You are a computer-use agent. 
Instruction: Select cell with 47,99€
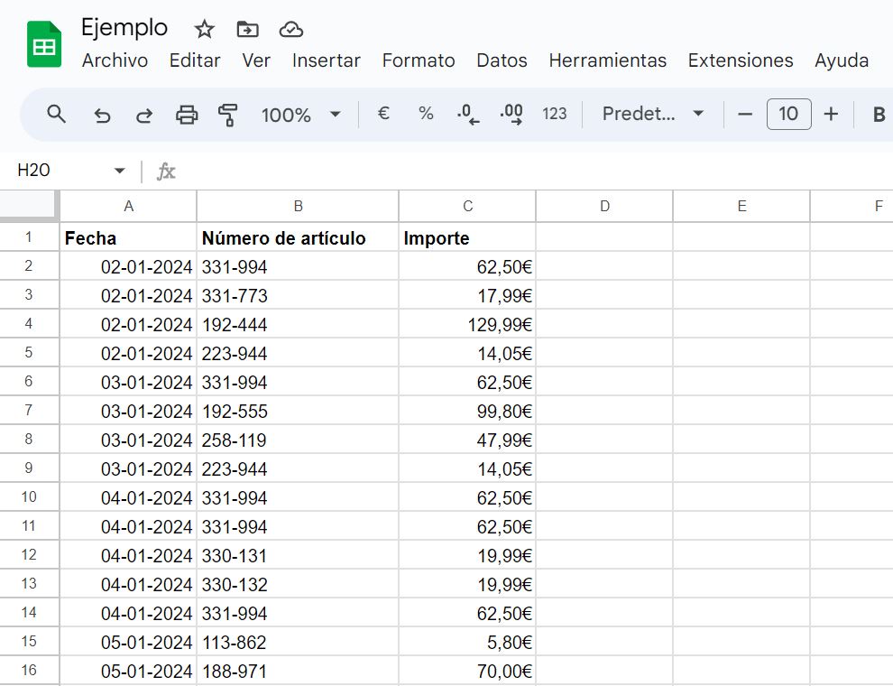(x=467, y=440)
